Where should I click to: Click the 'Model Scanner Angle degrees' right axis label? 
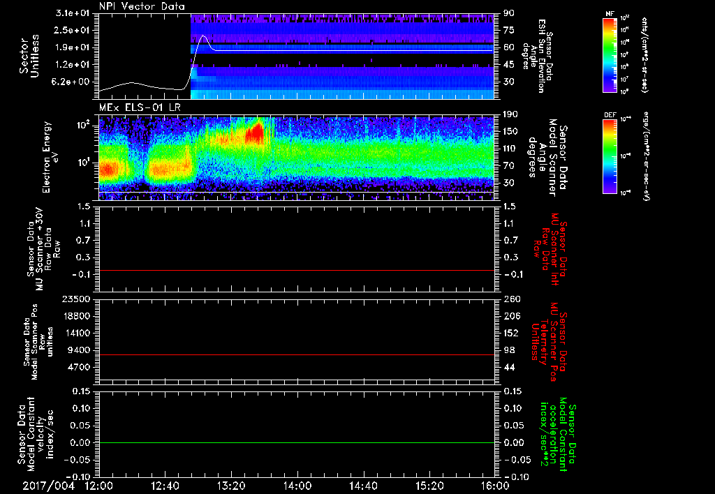point(547,157)
